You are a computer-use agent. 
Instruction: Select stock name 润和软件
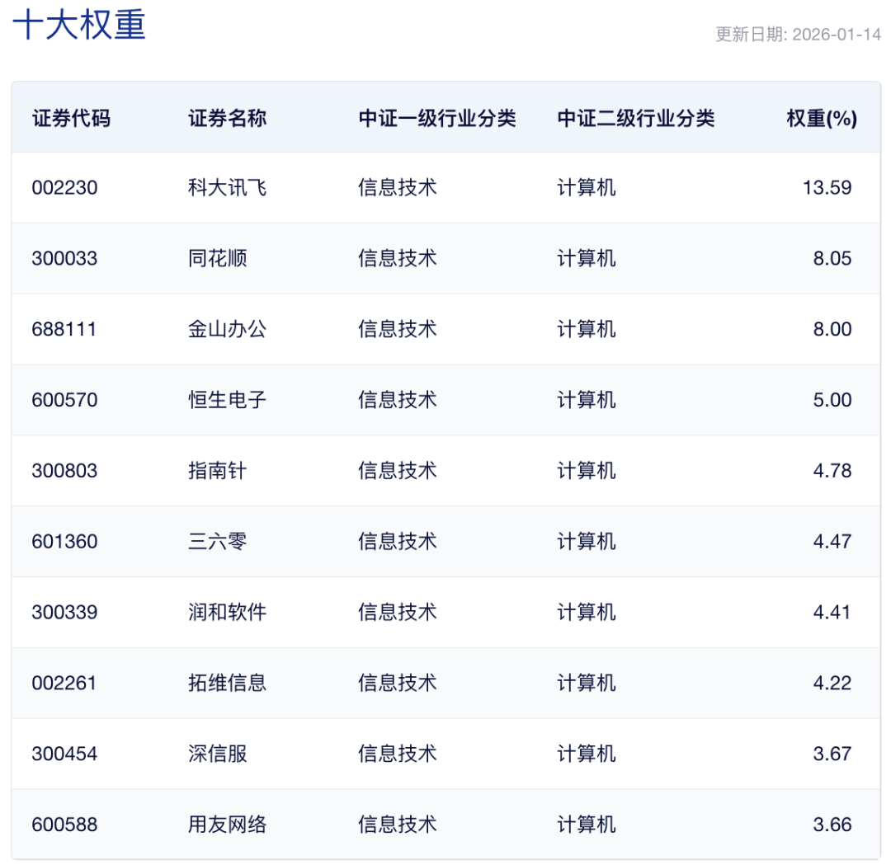click(x=228, y=612)
